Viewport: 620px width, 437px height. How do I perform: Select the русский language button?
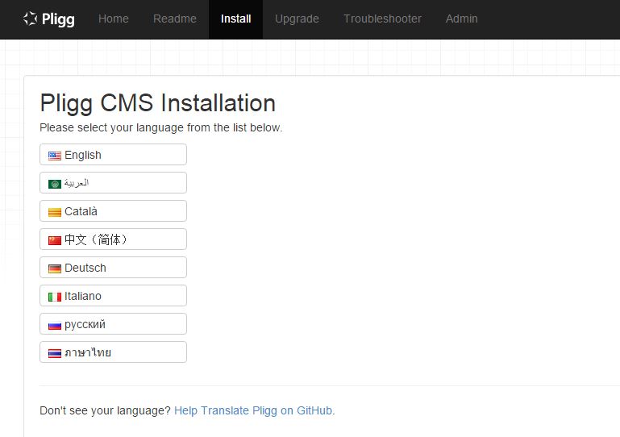coord(113,324)
